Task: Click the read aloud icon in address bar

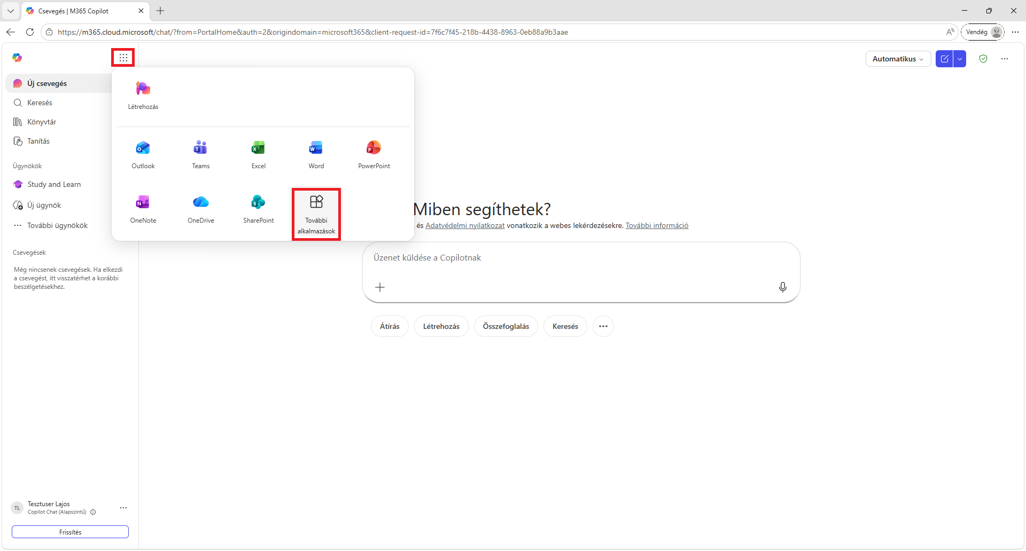Action: tap(950, 32)
